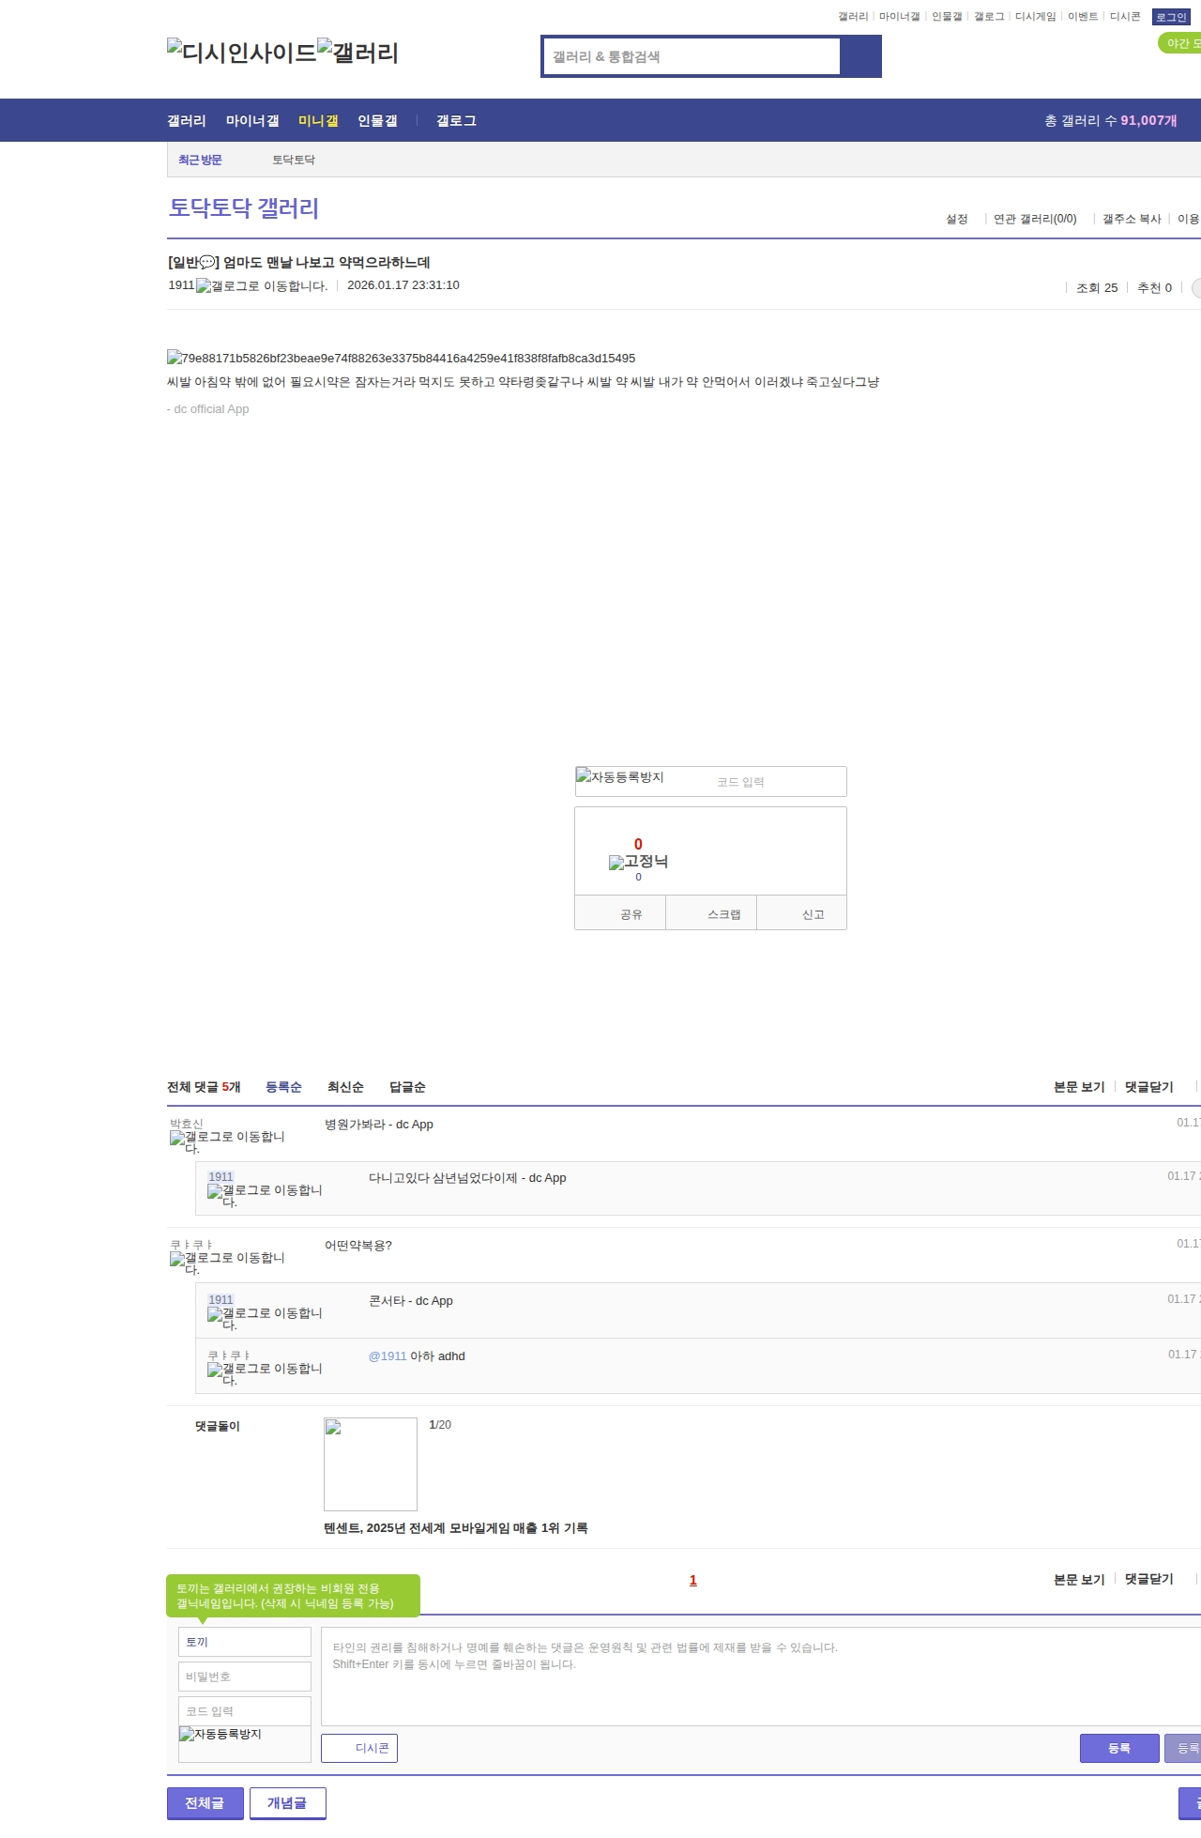
Task: Toggle the green 야간 모드 switch
Action: (1179, 43)
